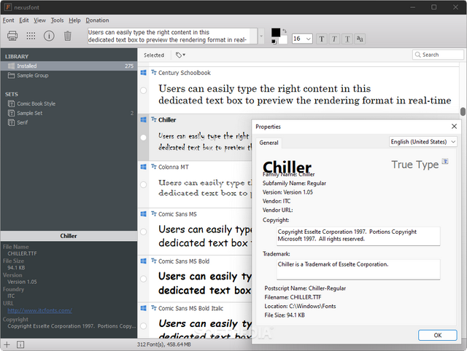Open the Edit menu
Viewport: 467px width, 351px height.
pyautogui.click(x=24, y=20)
